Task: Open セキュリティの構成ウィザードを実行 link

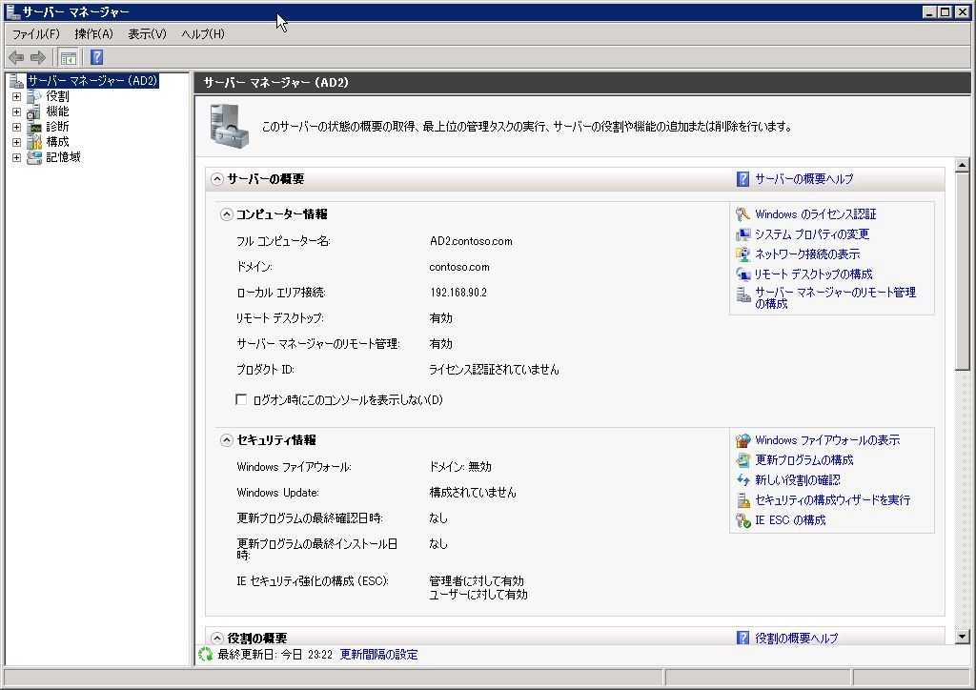Action: click(833, 500)
